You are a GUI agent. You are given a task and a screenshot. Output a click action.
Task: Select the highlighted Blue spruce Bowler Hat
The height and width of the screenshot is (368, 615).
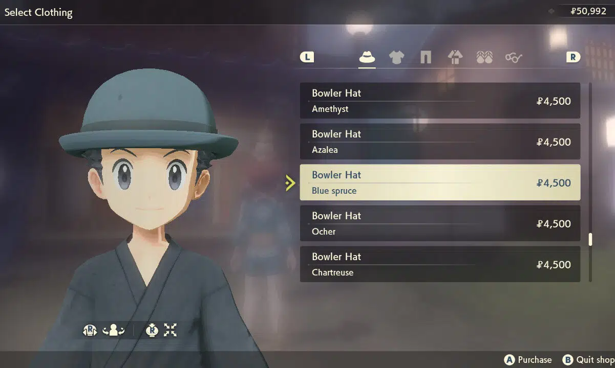(440, 182)
